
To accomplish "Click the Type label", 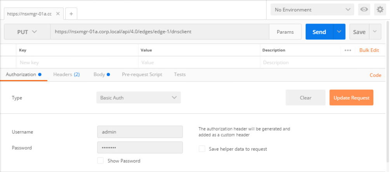I will 17,98.
